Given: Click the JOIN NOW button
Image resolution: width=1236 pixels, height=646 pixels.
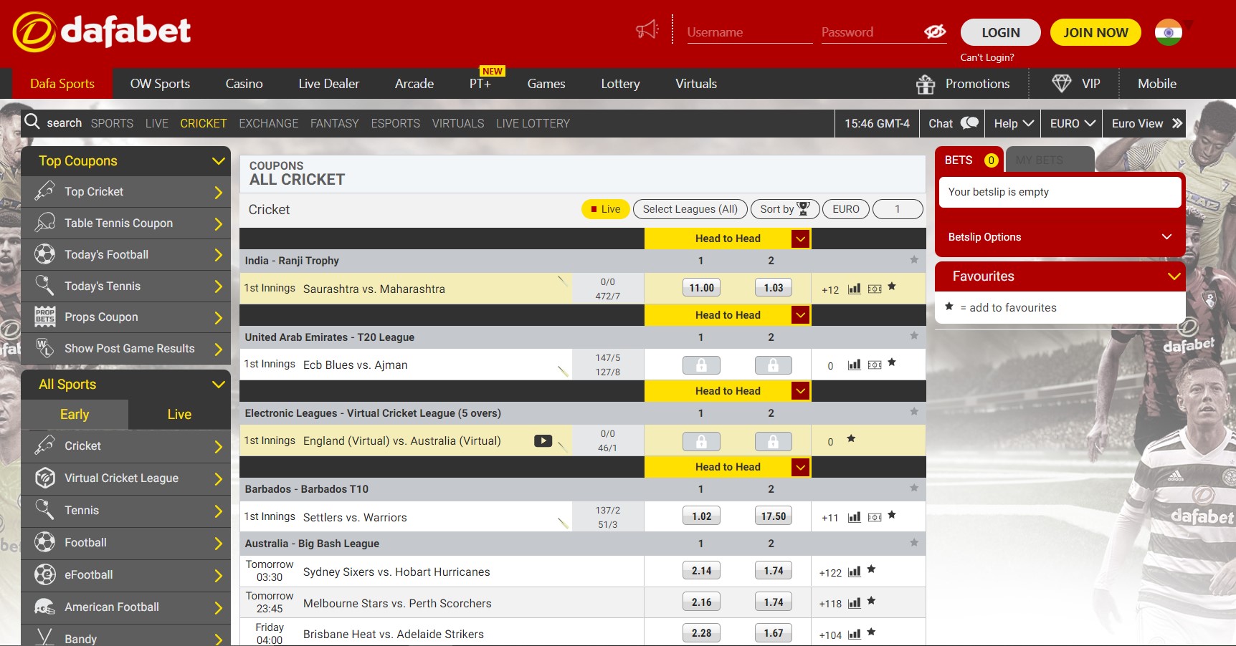Looking at the screenshot, I should pyautogui.click(x=1095, y=32).
